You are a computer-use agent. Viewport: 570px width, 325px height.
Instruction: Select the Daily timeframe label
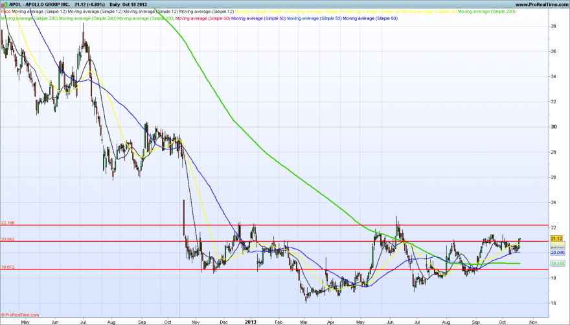coord(115,5)
